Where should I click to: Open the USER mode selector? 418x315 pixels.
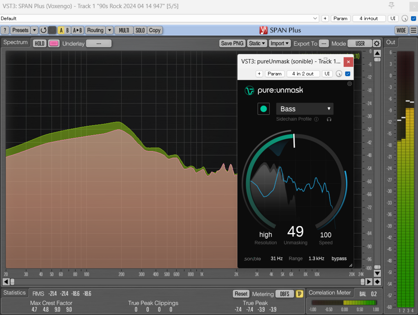click(360, 43)
